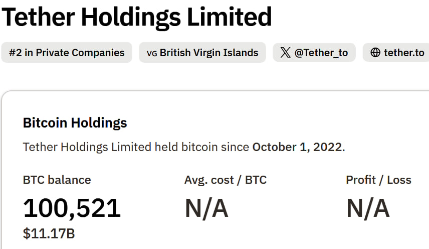Click the top border of Bitcoin Holdings card
429x249 pixels.
(x=216, y=91)
